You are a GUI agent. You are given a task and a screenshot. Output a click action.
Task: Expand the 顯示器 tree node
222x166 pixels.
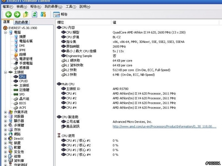coord(6,121)
